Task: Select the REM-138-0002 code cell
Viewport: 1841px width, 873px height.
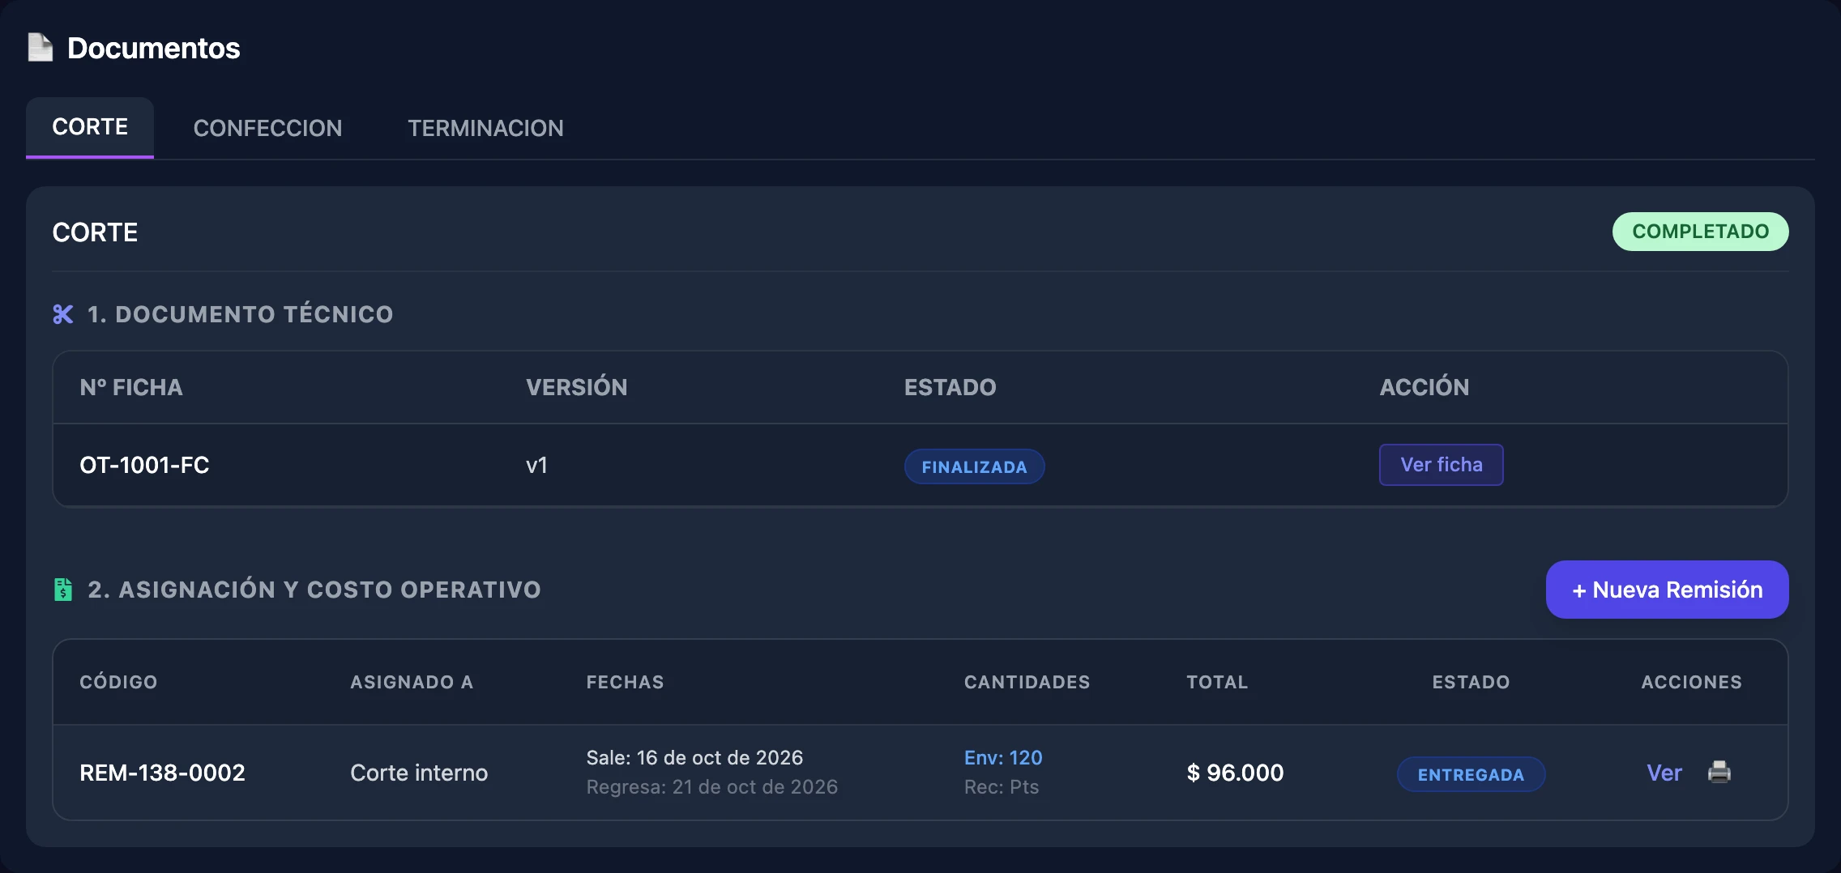Action: (162, 773)
